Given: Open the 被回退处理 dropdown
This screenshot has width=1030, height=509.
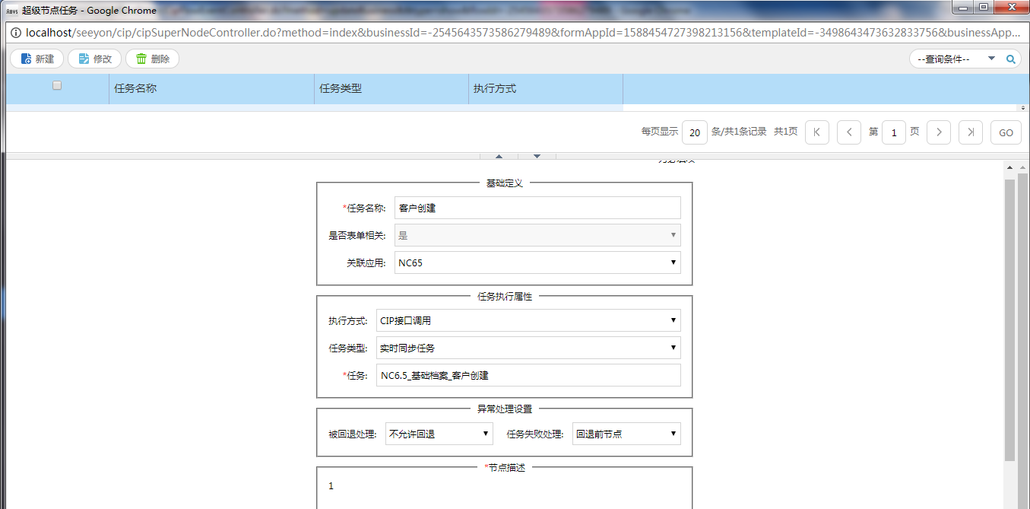Looking at the screenshot, I should pos(439,434).
